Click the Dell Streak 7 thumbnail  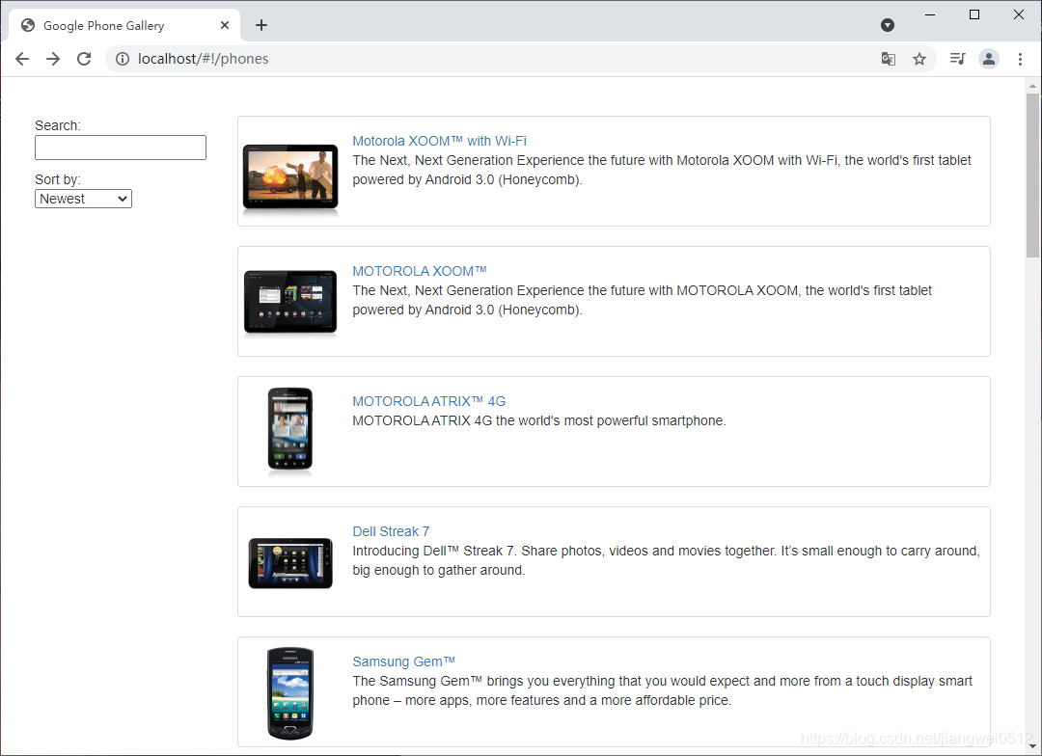[x=290, y=563]
